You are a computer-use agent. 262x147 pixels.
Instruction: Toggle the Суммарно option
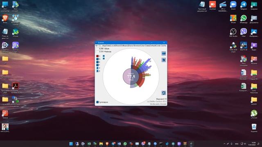click(102, 102)
